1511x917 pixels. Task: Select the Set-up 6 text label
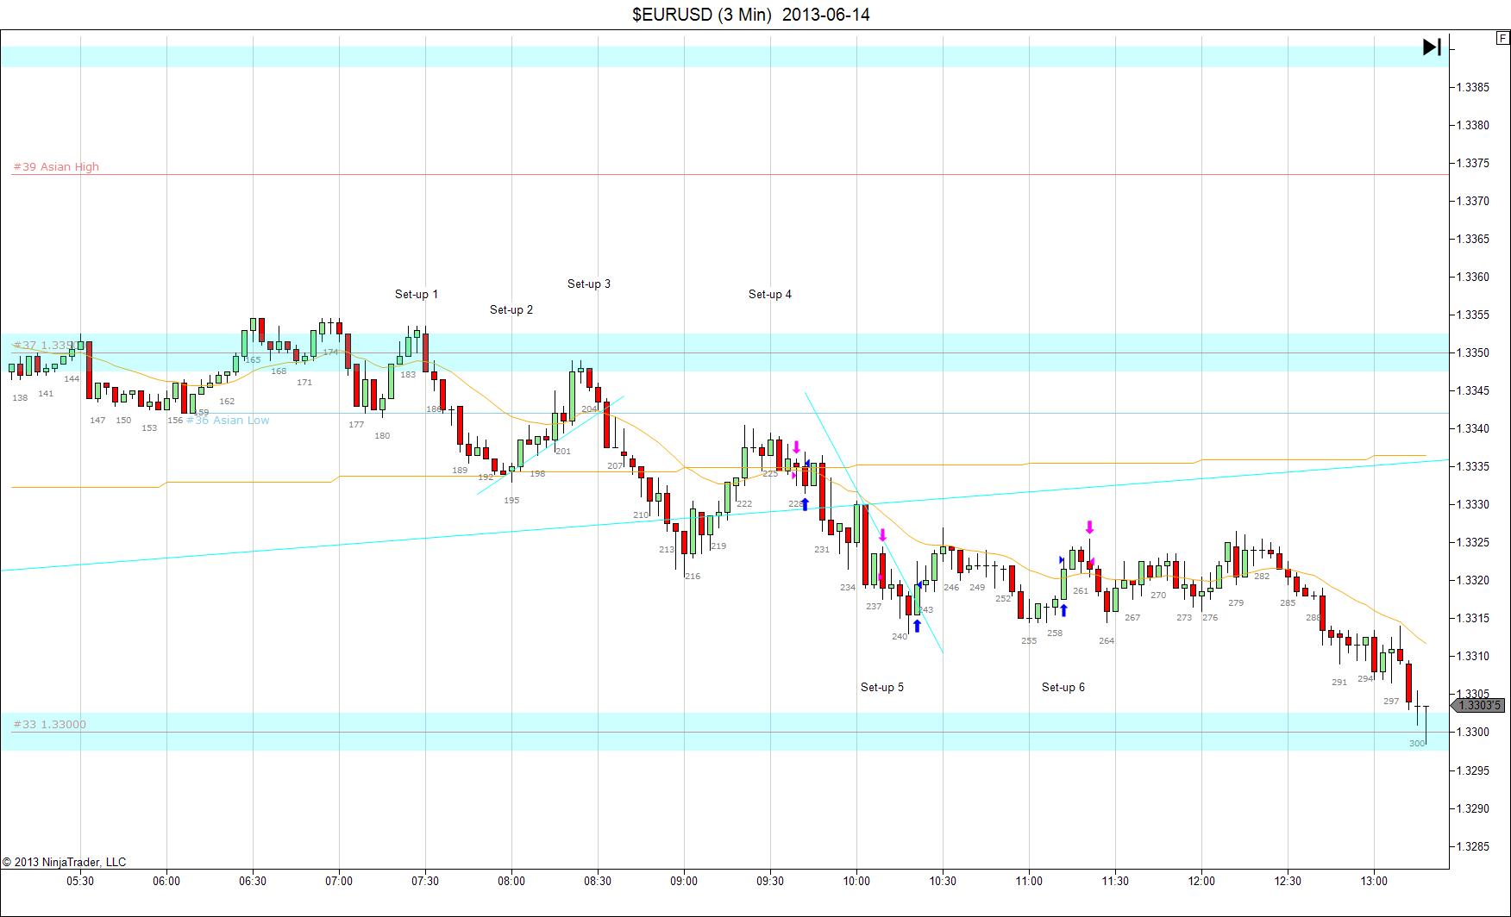pyautogui.click(x=1063, y=687)
